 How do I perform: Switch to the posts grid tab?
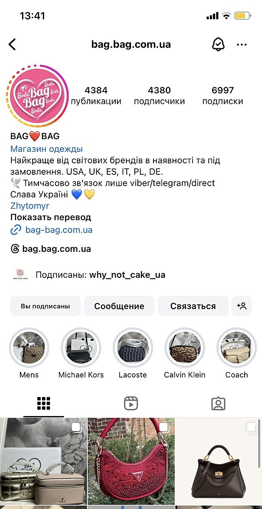[x=44, y=403]
